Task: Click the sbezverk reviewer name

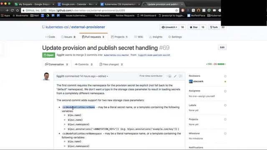Action: [198, 82]
